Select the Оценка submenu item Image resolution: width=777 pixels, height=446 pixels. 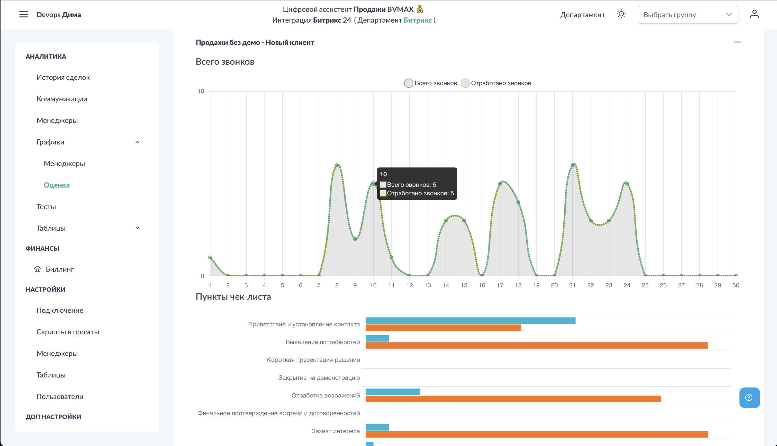pos(57,185)
